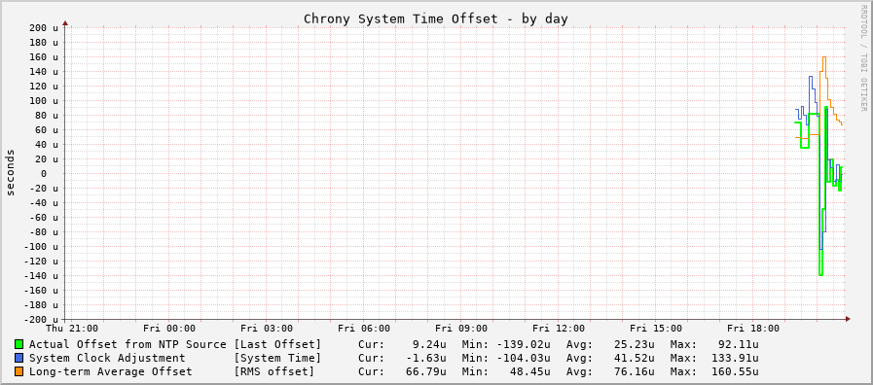Image resolution: width=873 pixels, height=385 pixels.
Task: Click the green Actual Offset legend swatch
Action: click(18, 344)
